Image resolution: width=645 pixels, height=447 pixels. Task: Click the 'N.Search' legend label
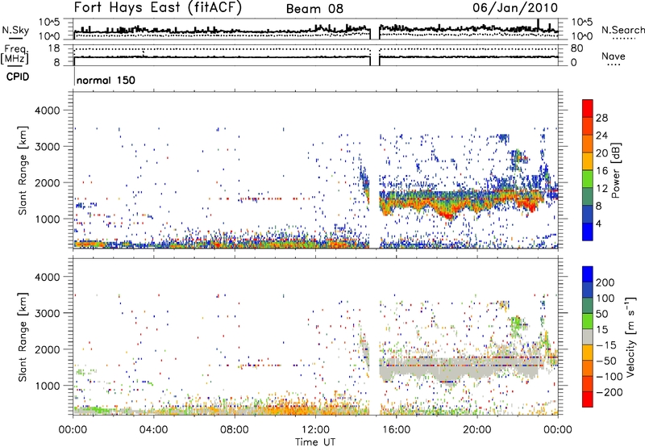coord(622,30)
